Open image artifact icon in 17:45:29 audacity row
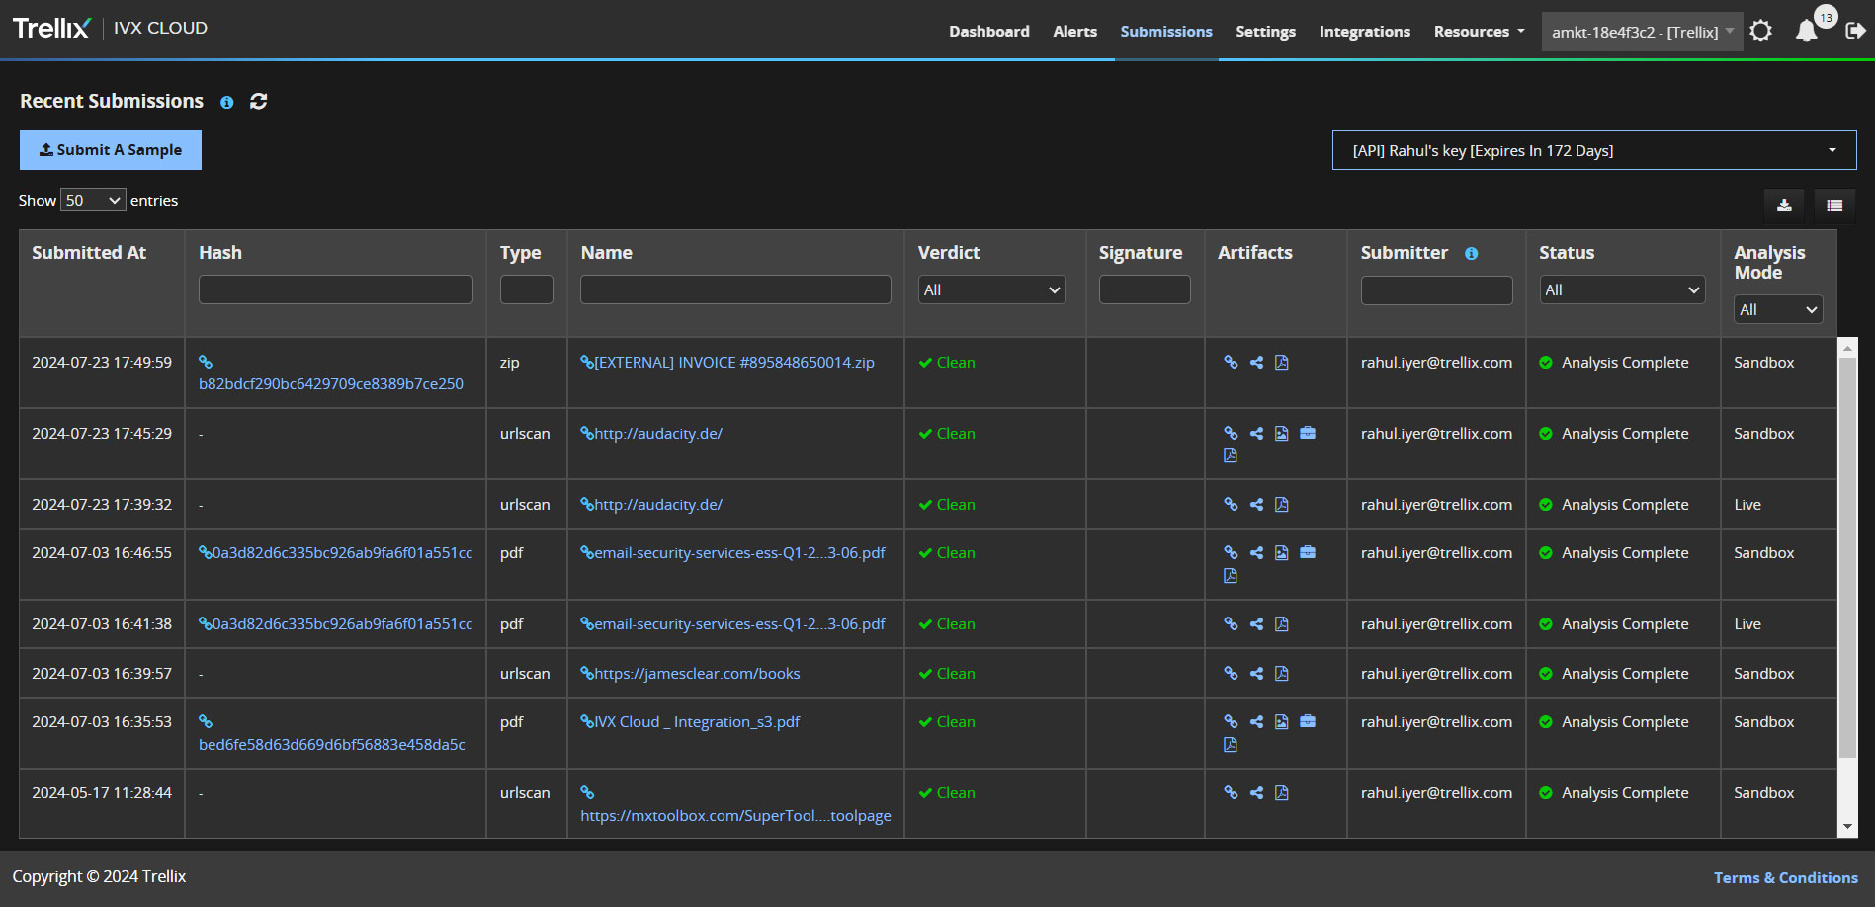 point(1282,434)
